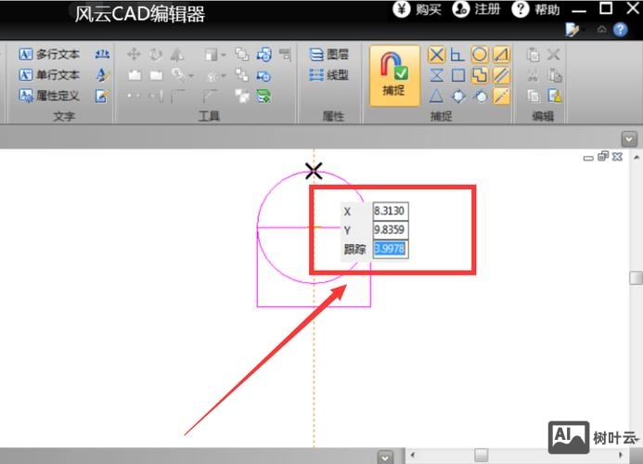Click the 购买 purchase button
Image resolution: width=643 pixels, height=464 pixels.
pyautogui.click(x=418, y=9)
